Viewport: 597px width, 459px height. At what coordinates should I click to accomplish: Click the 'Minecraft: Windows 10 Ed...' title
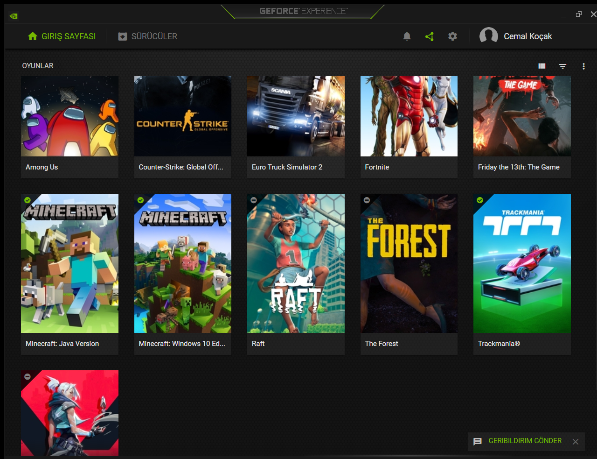(x=182, y=344)
